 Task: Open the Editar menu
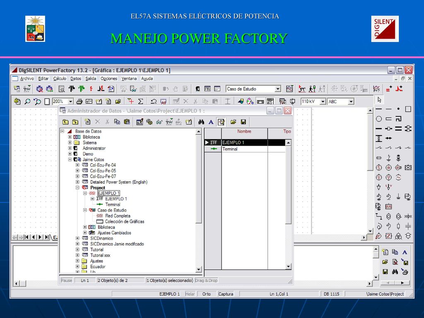(x=43, y=78)
